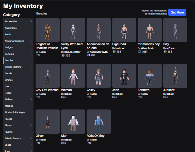195x152 pixels.
Task: Click the Casey title link
Action: [91, 90]
